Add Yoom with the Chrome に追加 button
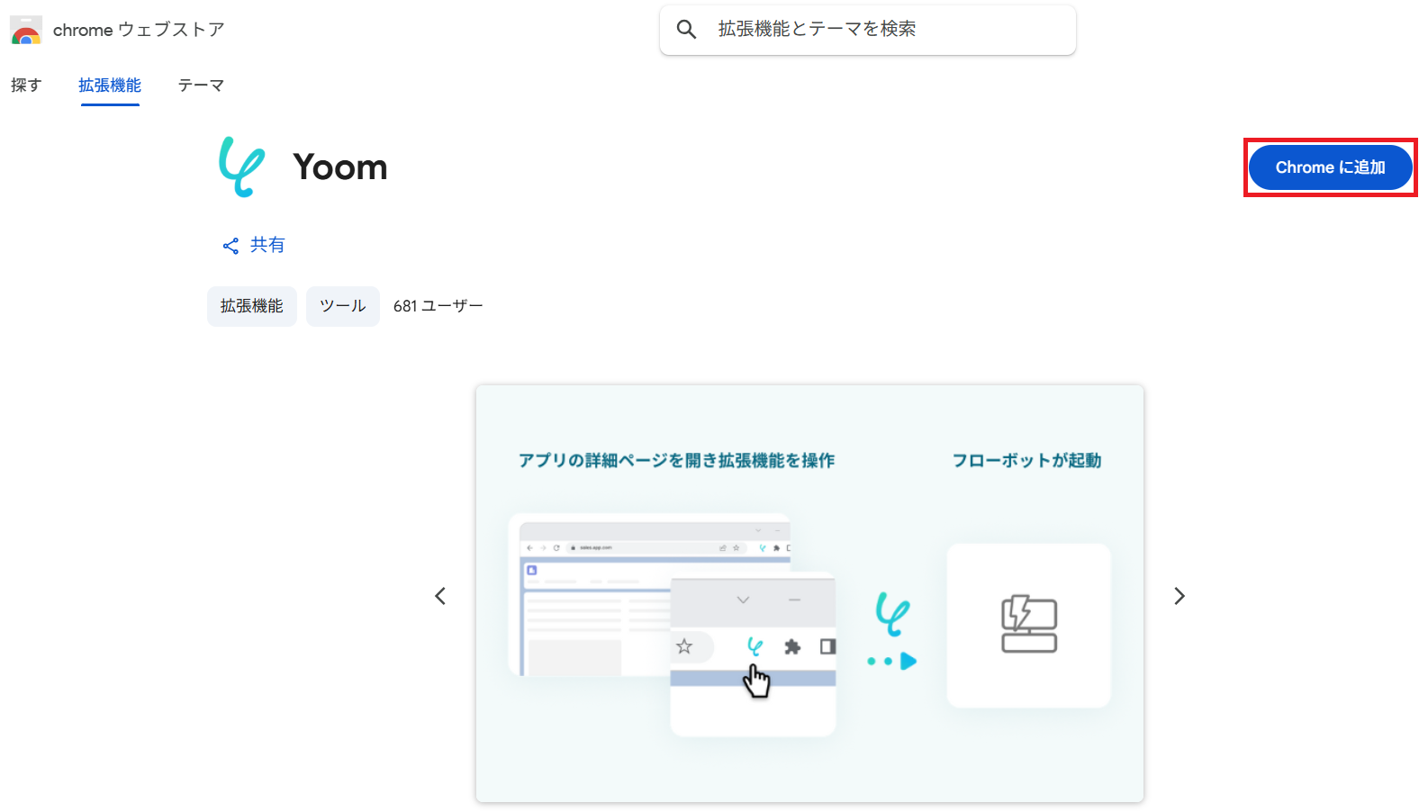The width and height of the screenshot is (1419, 812). coord(1330,167)
